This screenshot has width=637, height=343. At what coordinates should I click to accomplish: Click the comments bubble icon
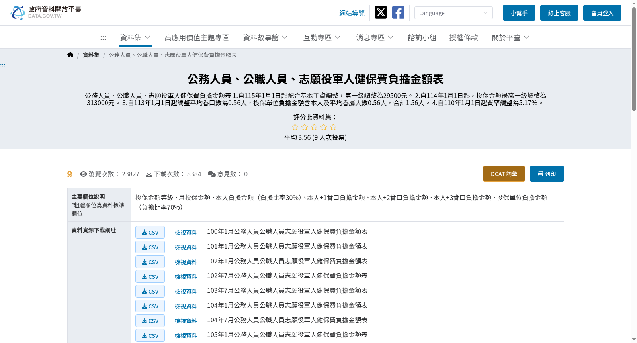212,174
